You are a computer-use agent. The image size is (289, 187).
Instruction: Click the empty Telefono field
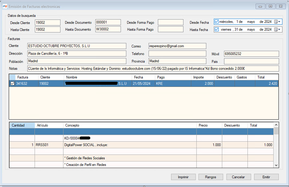tap(177, 54)
